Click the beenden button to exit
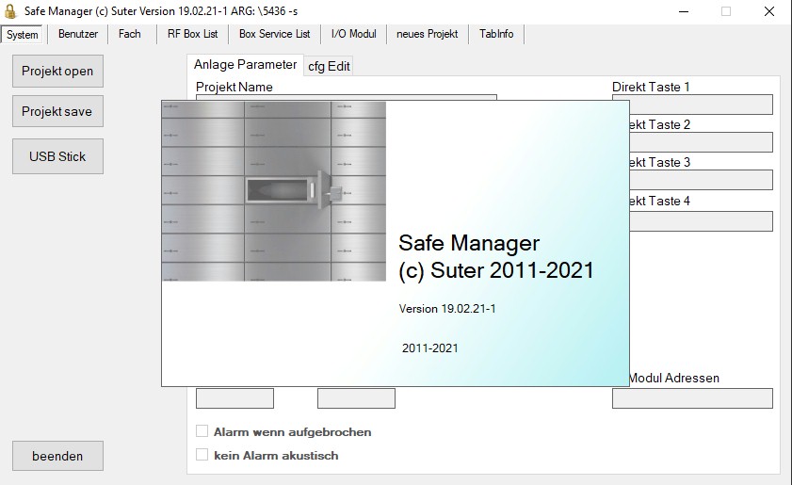 tap(57, 456)
